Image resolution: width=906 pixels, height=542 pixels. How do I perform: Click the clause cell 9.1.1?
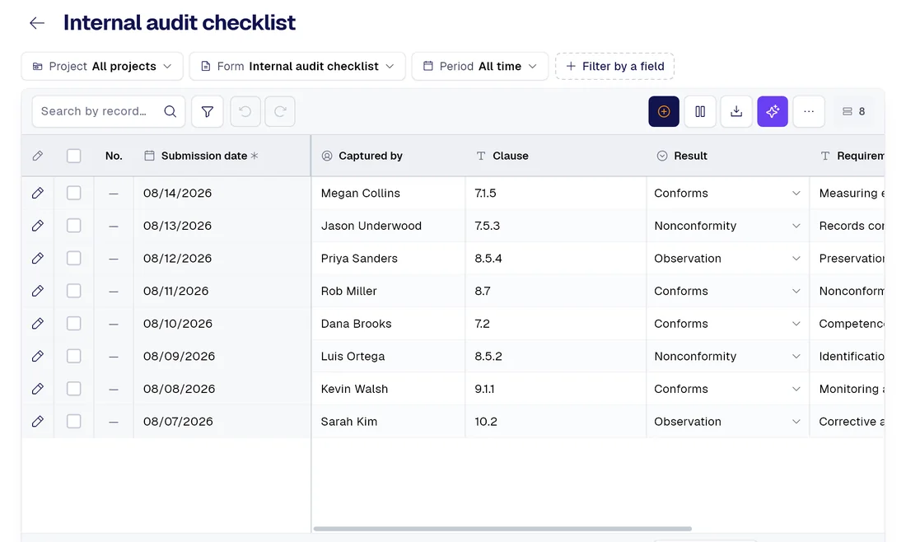tap(556, 389)
